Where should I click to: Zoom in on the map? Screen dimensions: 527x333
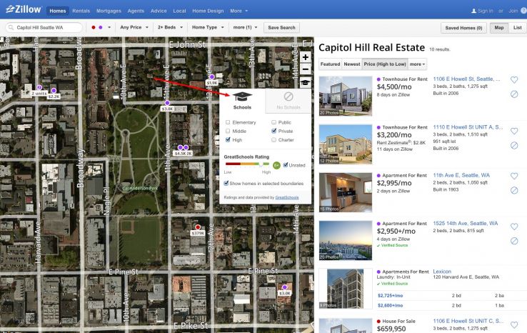pos(305,57)
